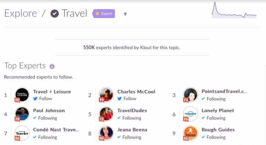Open the Rough Guides name link
The height and width of the screenshot is (145, 266).
[x=218, y=130]
